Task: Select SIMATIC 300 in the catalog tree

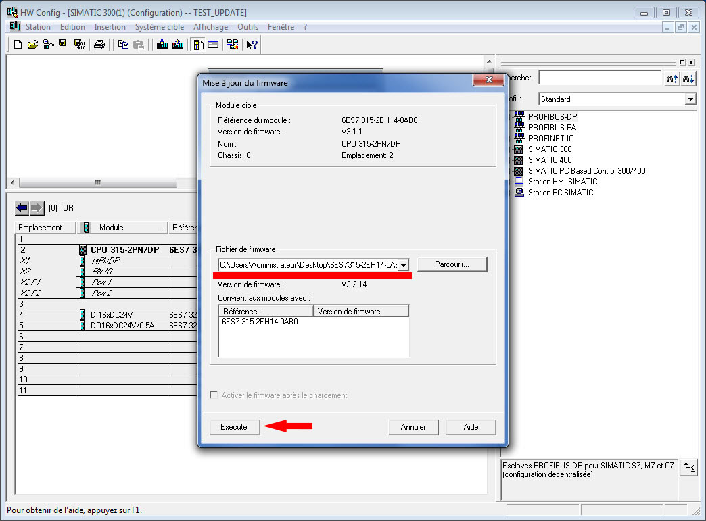Action: 549,149
